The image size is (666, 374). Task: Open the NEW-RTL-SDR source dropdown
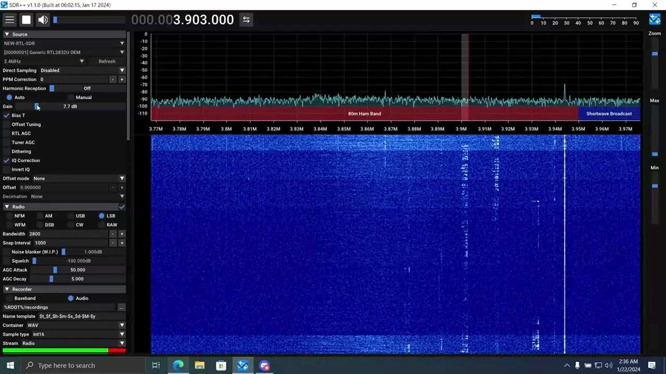(63, 43)
